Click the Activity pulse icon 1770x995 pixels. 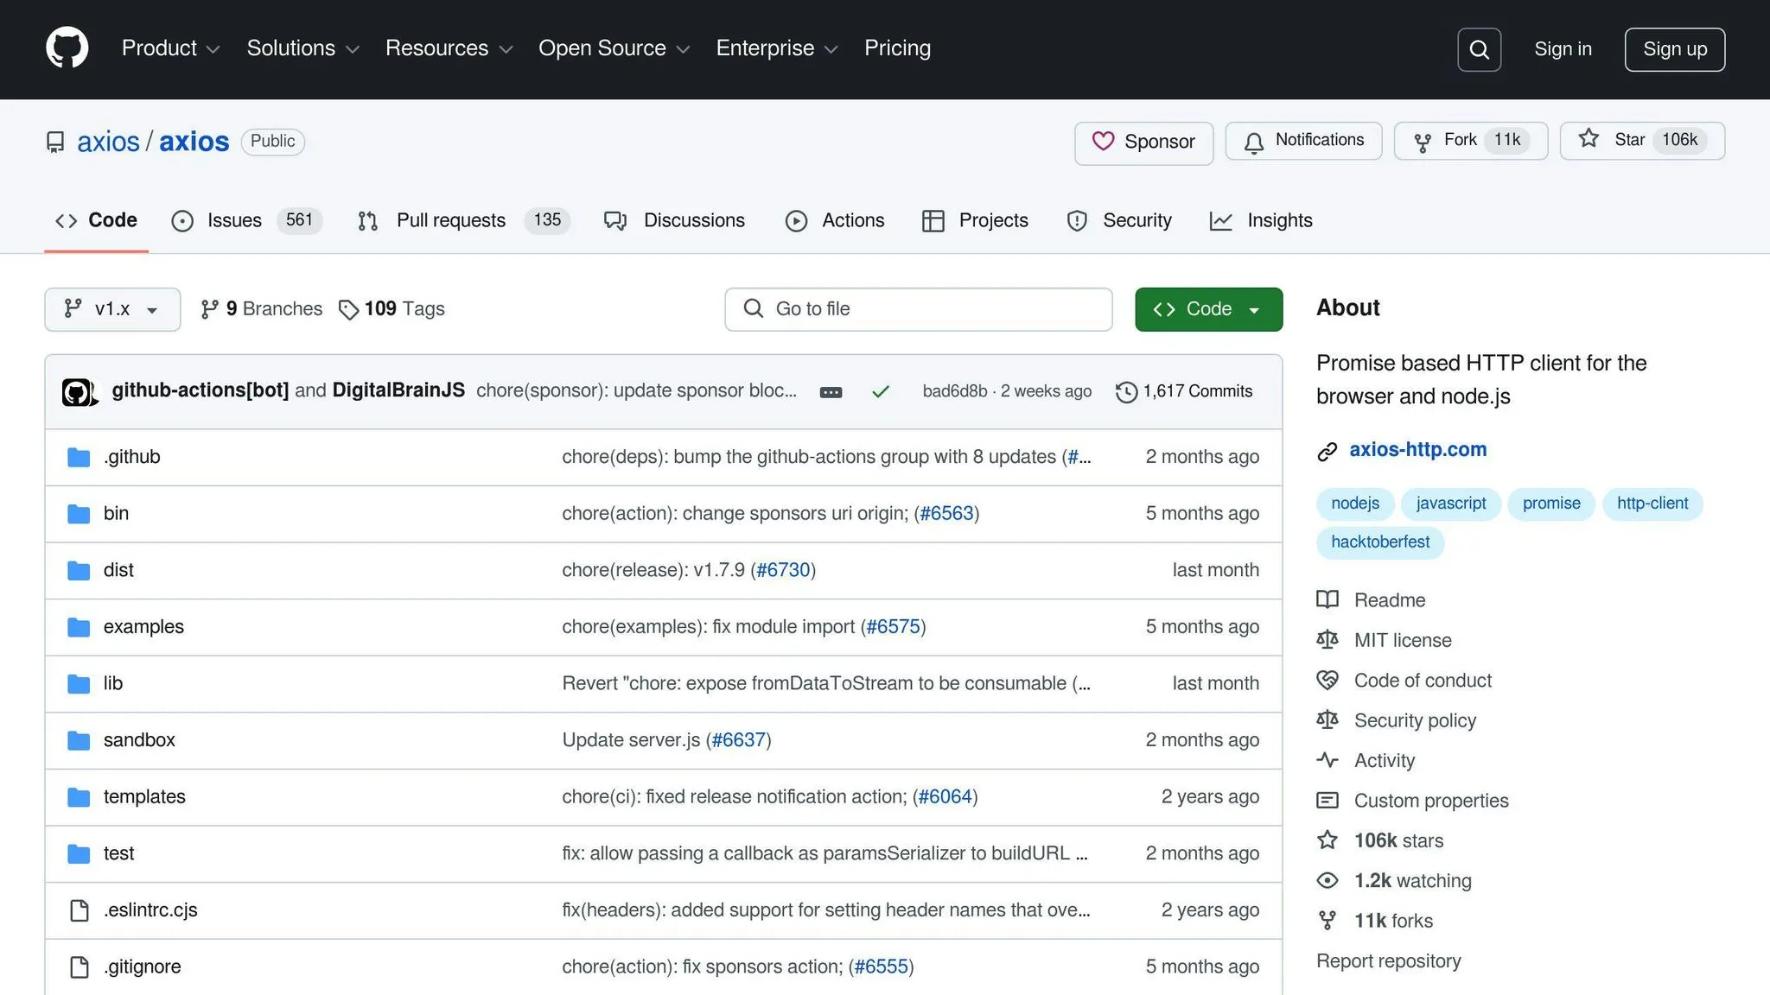click(x=1327, y=760)
